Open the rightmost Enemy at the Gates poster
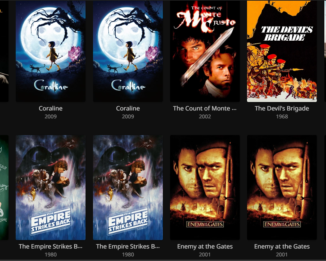 pos(282,188)
